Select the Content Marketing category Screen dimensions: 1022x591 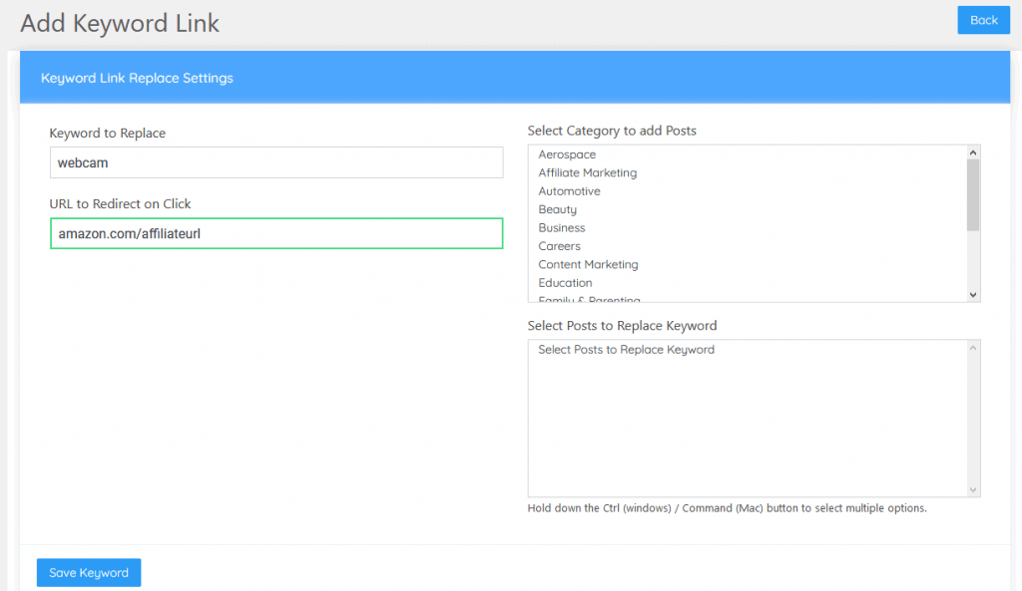[x=588, y=265]
